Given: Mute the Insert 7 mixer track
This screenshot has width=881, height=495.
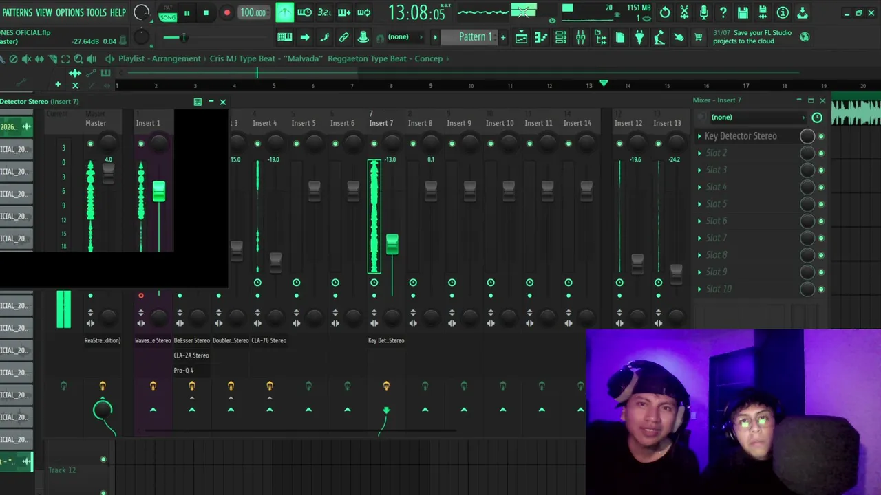Looking at the screenshot, I should (374, 144).
